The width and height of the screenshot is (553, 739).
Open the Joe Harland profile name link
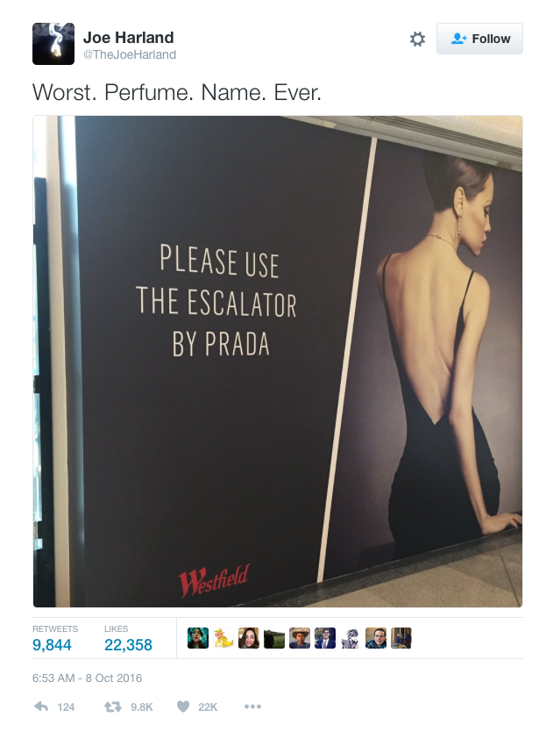129,37
